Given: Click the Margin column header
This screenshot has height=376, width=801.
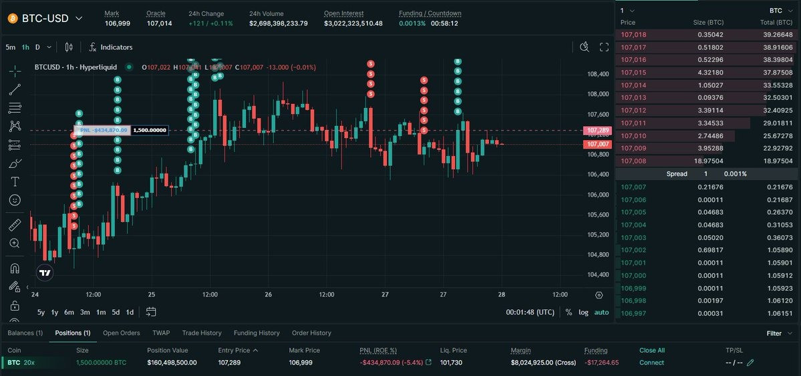Looking at the screenshot, I should tap(520, 350).
